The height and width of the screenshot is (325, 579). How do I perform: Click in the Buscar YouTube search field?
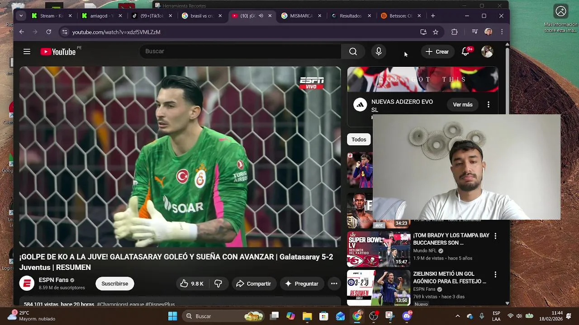pos(240,51)
